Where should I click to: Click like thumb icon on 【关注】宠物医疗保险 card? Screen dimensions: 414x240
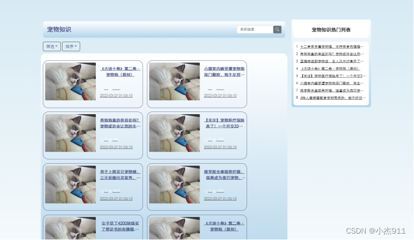(x=206, y=140)
